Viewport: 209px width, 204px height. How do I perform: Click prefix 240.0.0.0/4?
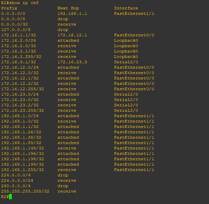click(x=16, y=186)
